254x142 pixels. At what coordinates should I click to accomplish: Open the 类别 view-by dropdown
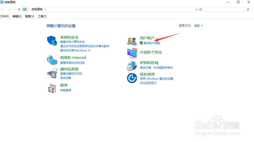pos(198,26)
